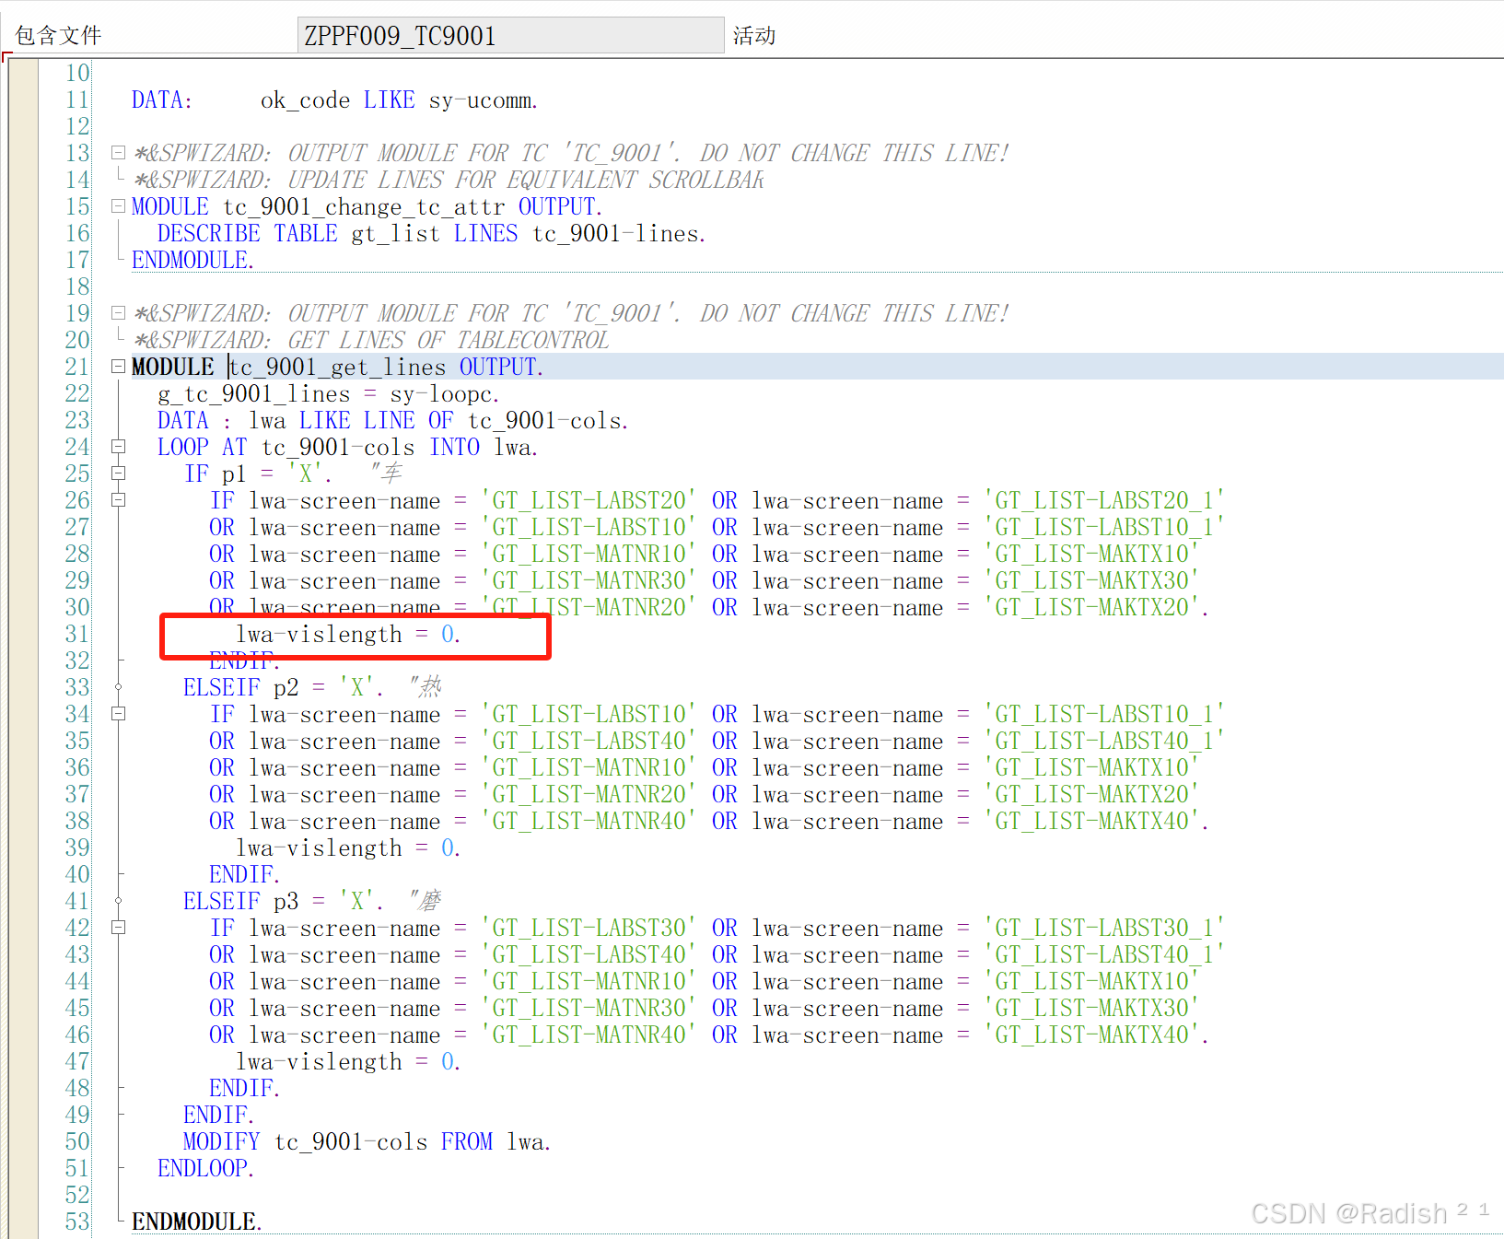Collapse the MODULE tc_9001_get_lines block
This screenshot has height=1239, width=1504.
[x=117, y=366]
